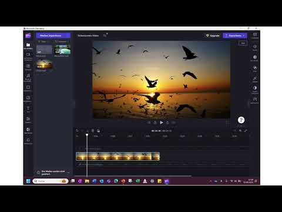Rewind five seconds in preview
Screen dimensions: 282x212
point(155,122)
